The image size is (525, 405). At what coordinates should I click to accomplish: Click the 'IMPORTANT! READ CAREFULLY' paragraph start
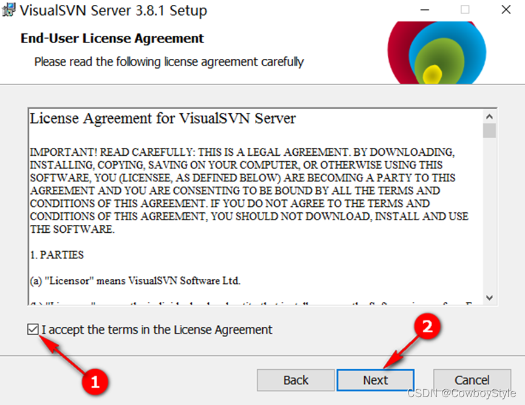[x=112, y=152]
